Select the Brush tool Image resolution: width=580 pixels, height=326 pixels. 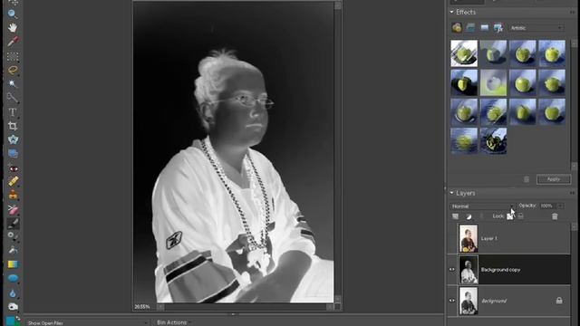13,223
